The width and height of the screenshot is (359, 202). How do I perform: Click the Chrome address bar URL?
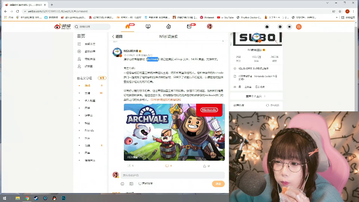pyautogui.click(x=58, y=11)
